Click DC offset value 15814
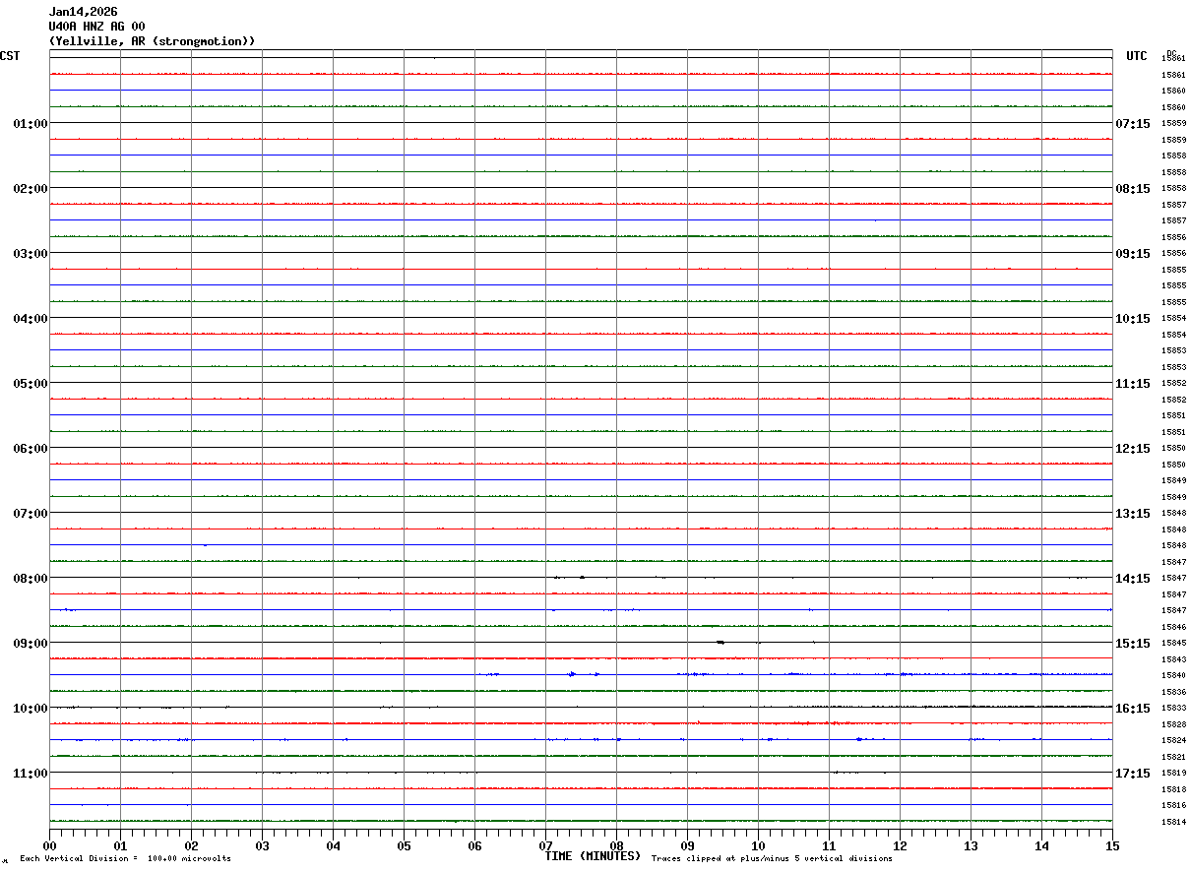1191x872 pixels. click(x=1173, y=822)
